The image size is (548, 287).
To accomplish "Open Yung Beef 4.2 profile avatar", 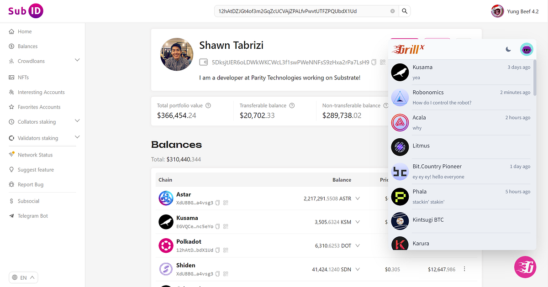I will (497, 11).
